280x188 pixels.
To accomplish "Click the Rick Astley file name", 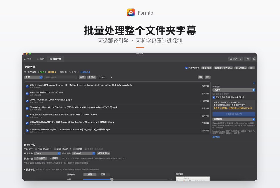I will pos(73,107).
